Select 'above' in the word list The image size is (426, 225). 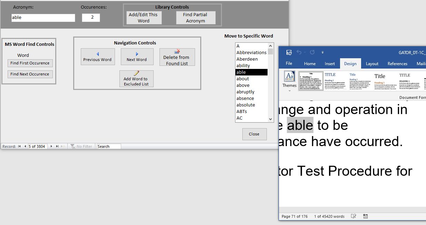click(251, 85)
